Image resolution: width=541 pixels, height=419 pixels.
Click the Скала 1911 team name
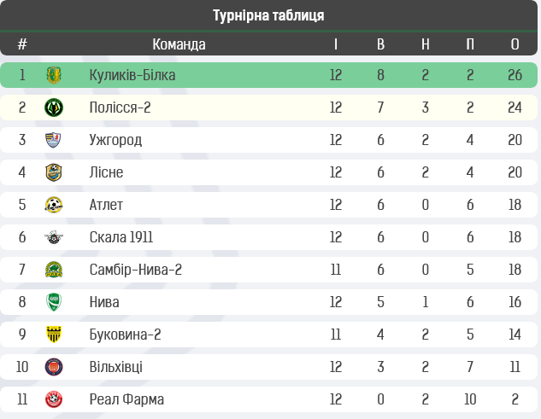click(x=121, y=237)
